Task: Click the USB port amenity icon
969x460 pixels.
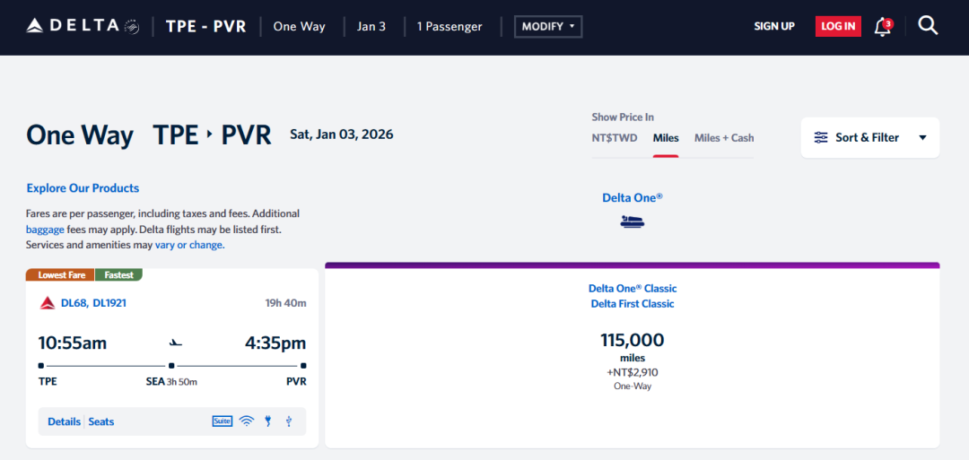Action: pos(288,421)
